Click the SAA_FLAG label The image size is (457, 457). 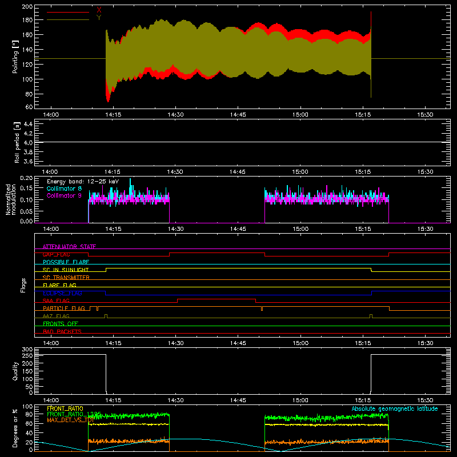(x=56, y=300)
